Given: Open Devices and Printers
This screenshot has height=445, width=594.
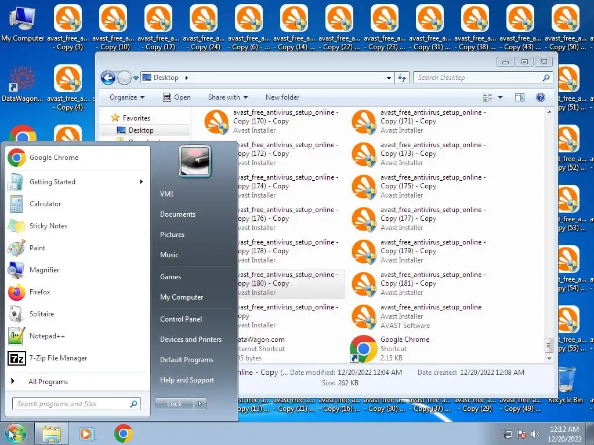Looking at the screenshot, I should [x=191, y=340].
